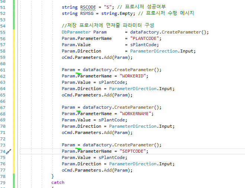This screenshot has height=188, width=245.
Task: Click the Korean comment on line 54
Action: 108,25
